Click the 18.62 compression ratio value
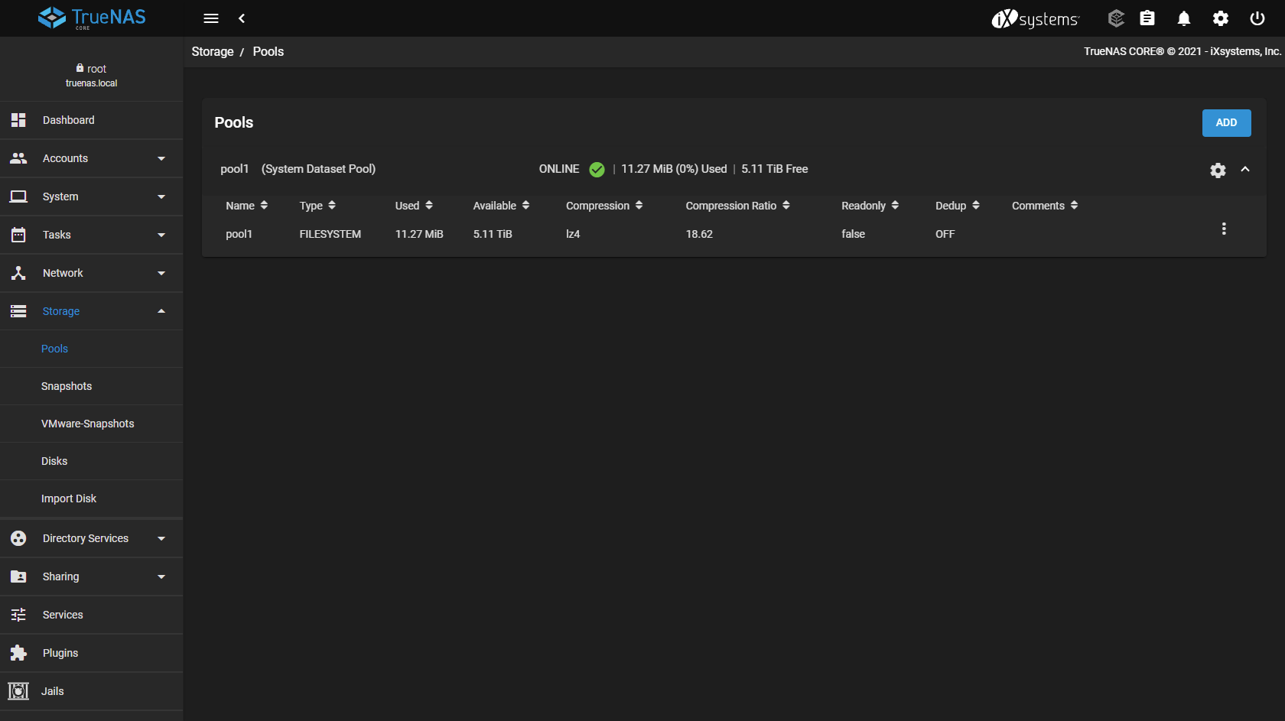The image size is (1285, 721). point(699,234)
